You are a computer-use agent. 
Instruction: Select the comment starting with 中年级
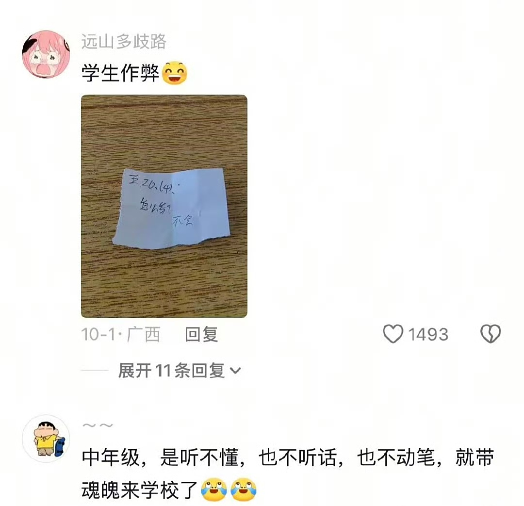click(288, 473)
